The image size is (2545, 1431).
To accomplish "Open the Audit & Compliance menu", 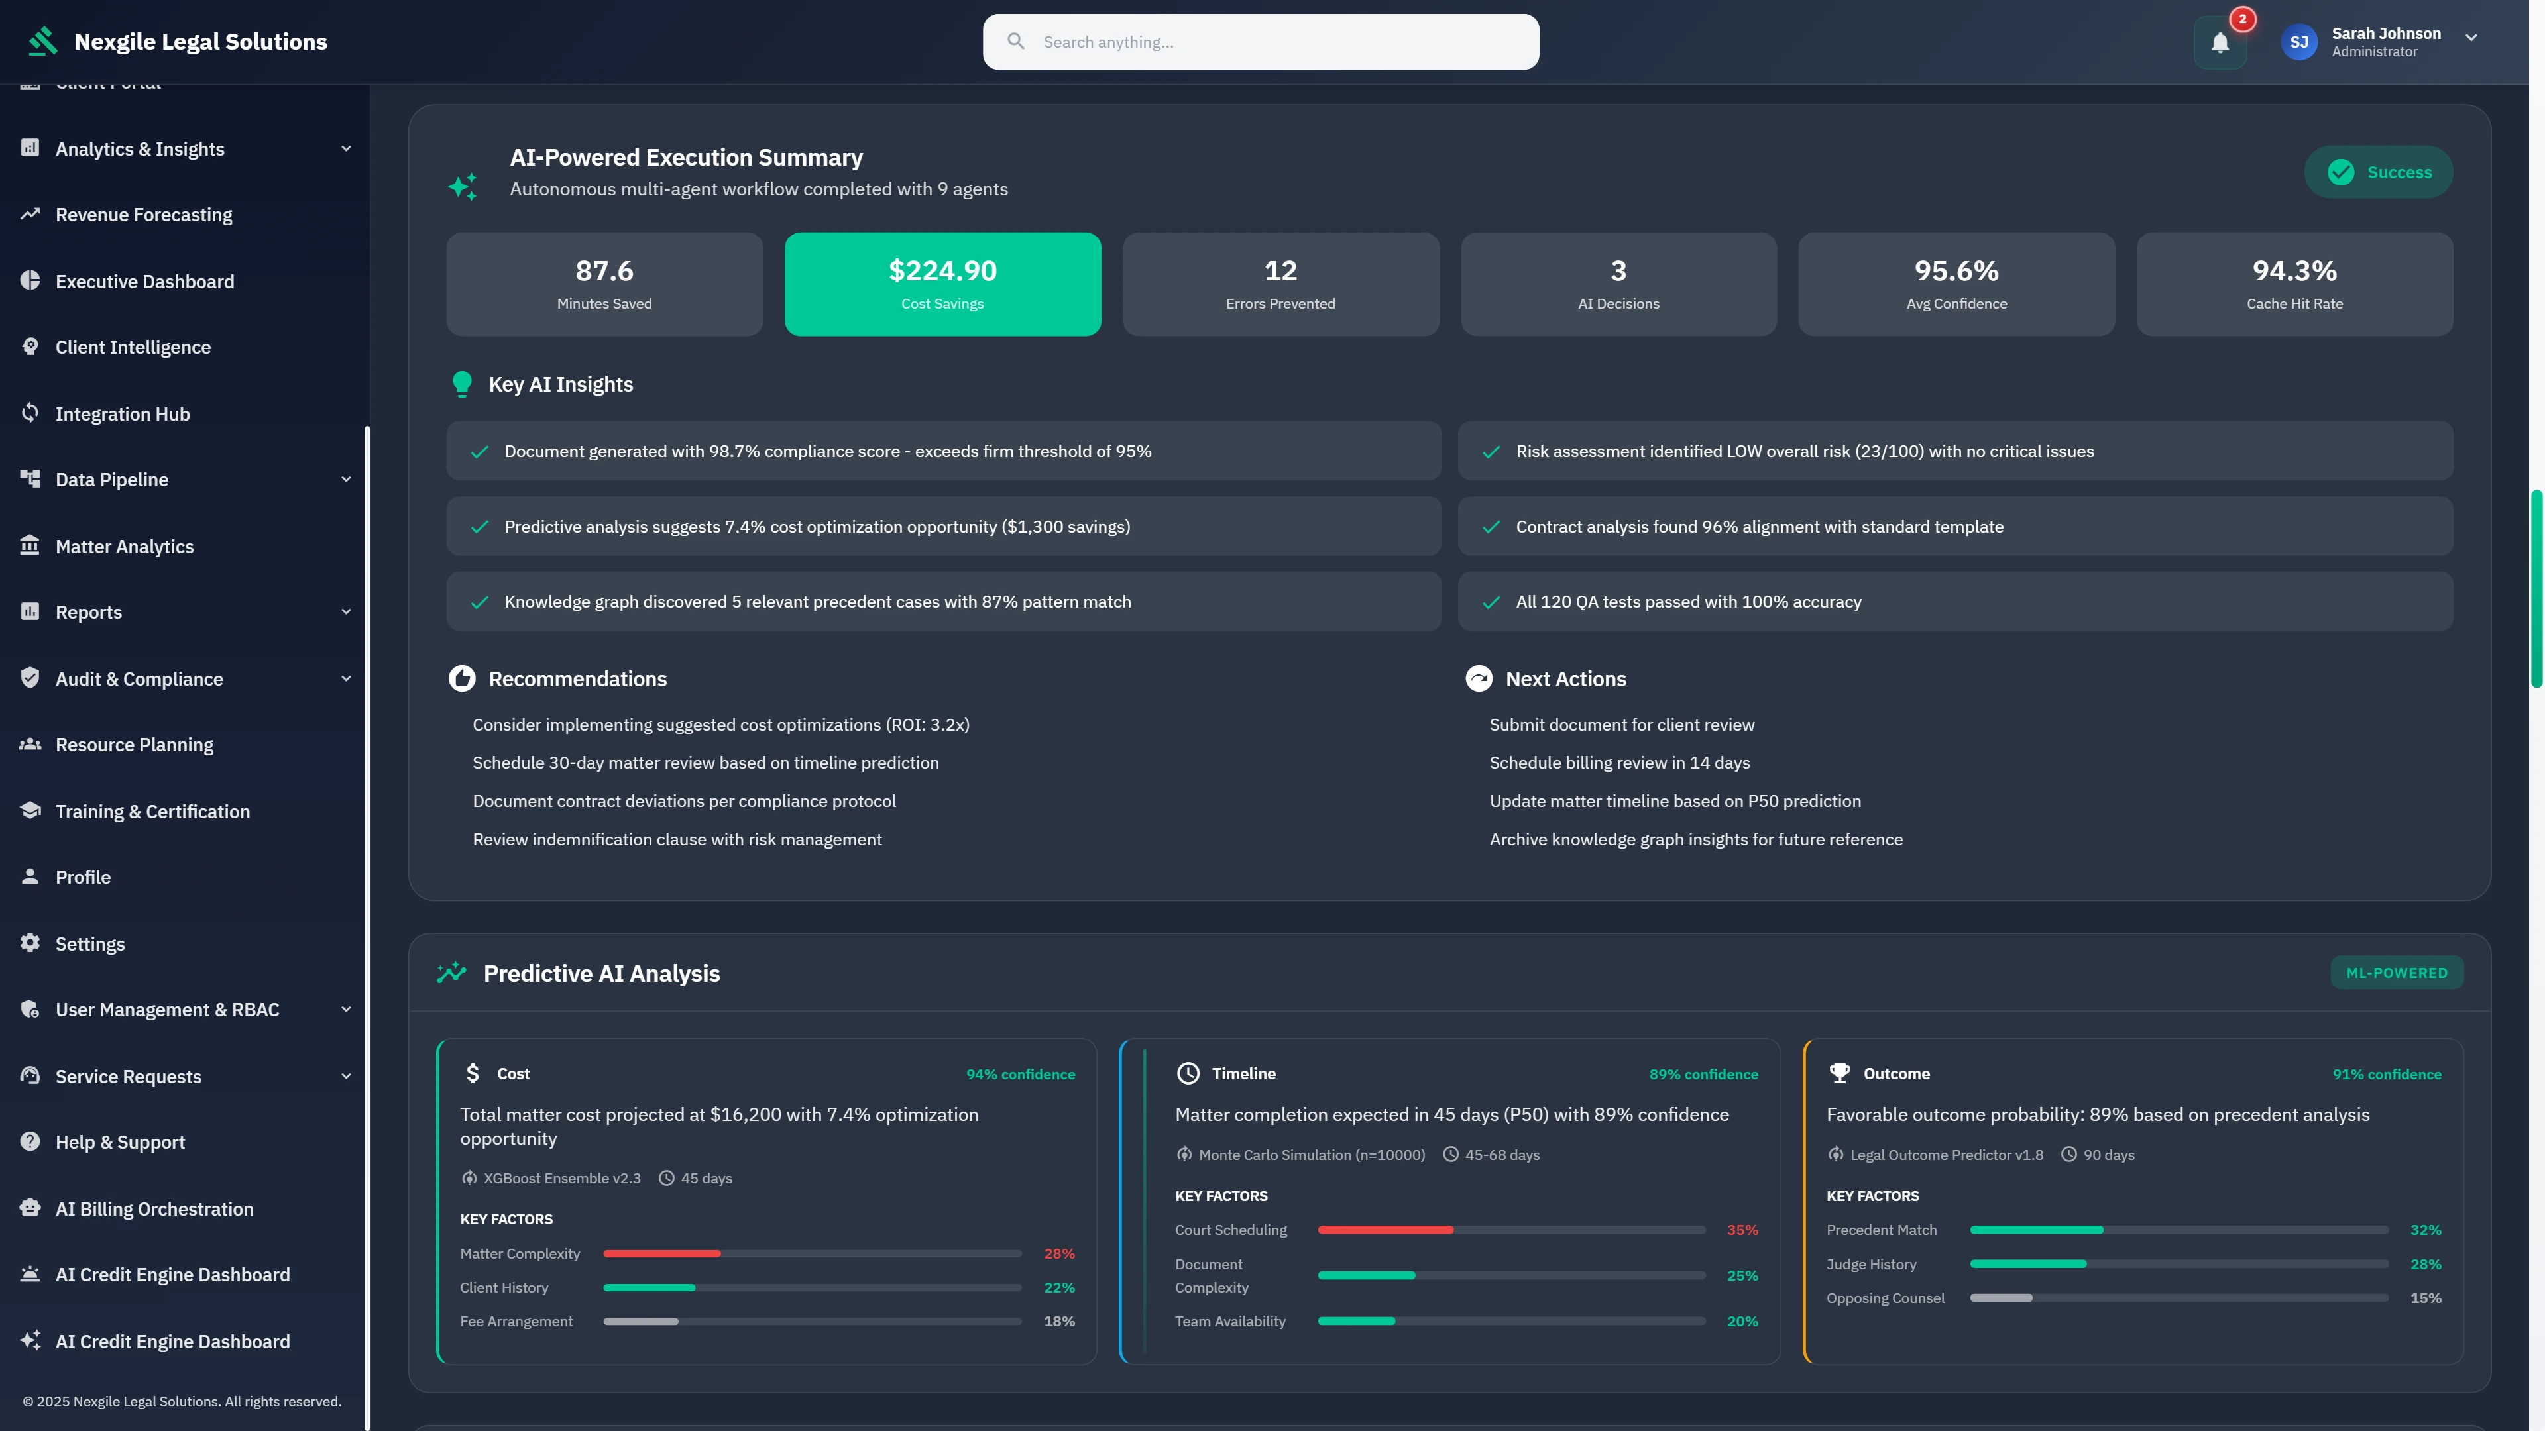I will click(345, 678).
